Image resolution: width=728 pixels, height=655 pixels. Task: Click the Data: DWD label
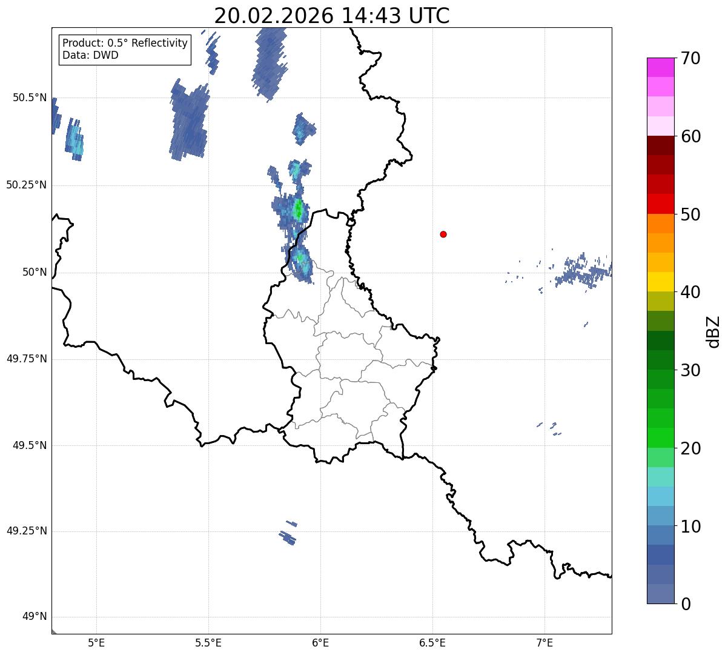coord(91,55)
